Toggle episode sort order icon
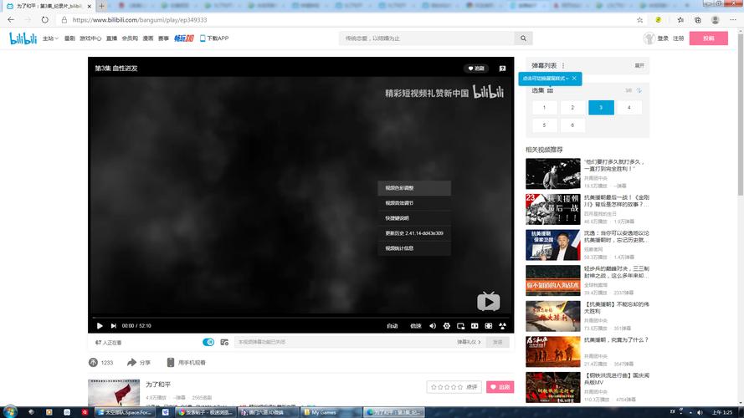Viewport: 744px width, 418px height. click(639, 90)
